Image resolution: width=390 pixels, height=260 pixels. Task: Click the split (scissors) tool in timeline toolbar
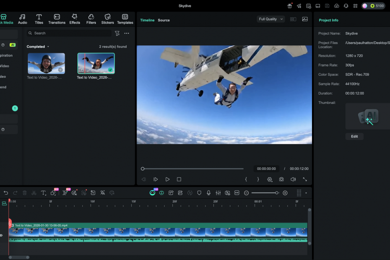(34, 193)
